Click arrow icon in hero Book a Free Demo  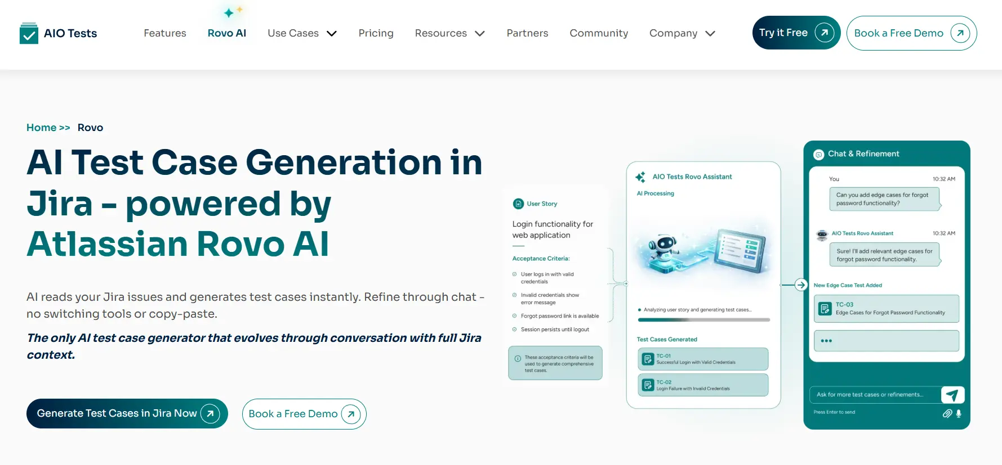[351, 414]
